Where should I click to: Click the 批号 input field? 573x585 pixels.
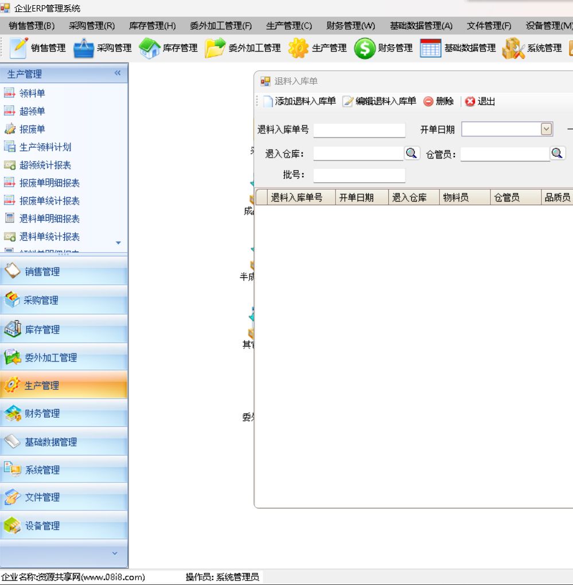tap(359, 175)
